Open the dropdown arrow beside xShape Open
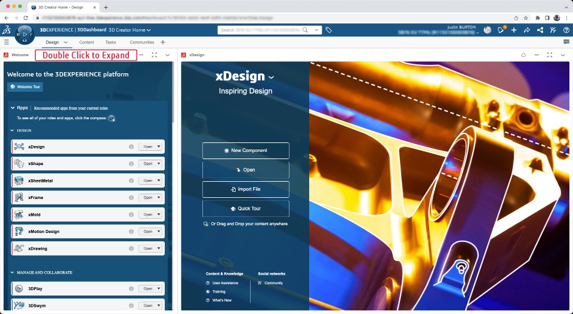Image resolution: width=573 pixels, height=314 pixels. pos(159,164)
